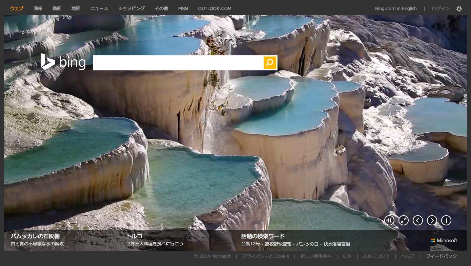Expand the background to full screen
471x266 pixels.
pyautogui.click(x=404, y=221)
